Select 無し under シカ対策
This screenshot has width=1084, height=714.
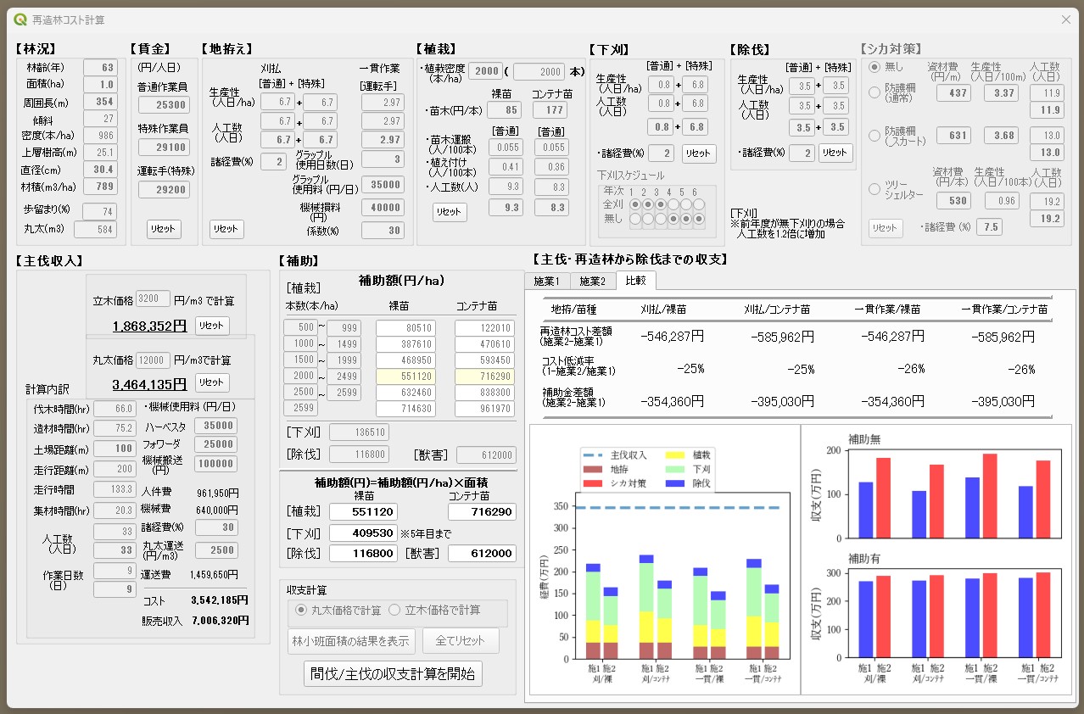pyautogui.click(x=876, y=67)
